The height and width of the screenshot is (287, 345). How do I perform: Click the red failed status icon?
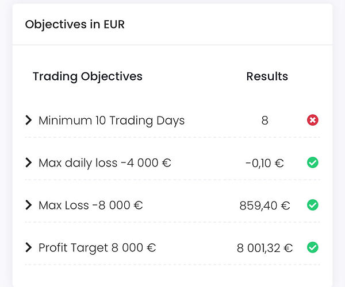[312, 120]
